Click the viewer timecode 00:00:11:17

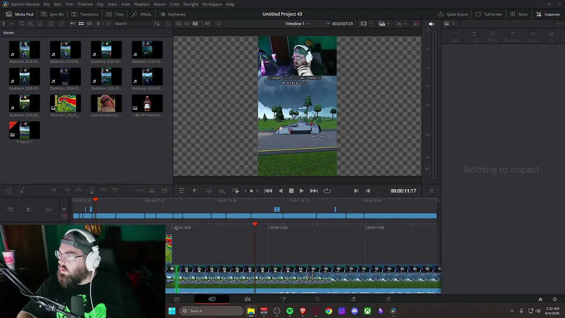coord(403,191)
